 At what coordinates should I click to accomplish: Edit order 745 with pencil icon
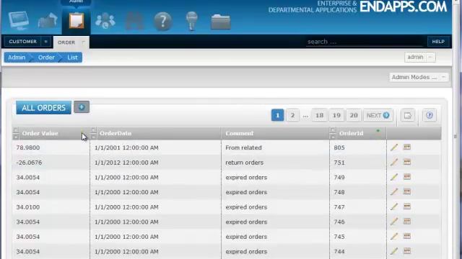[394, 237]
